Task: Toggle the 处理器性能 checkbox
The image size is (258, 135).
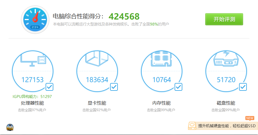Action: click(x=49, y=87)
